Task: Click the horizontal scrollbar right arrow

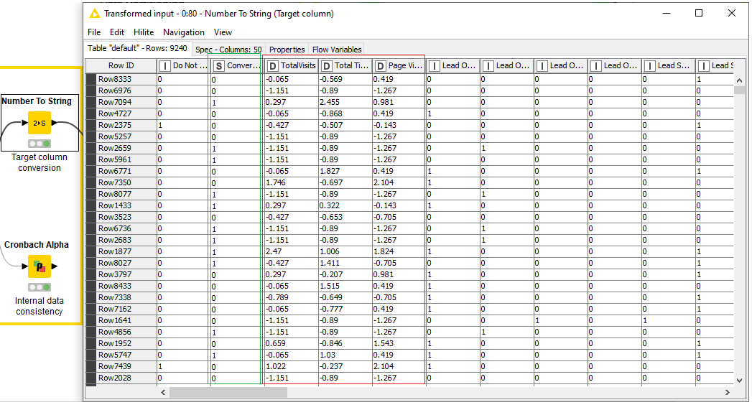Action: pos(728,392)
